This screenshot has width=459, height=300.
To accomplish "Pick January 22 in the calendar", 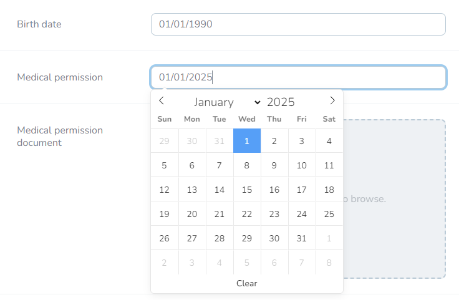I will [x=247, y=214].
